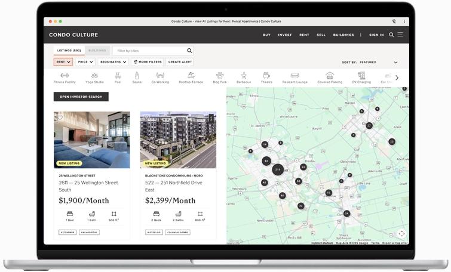Choose the Yoga Studio amenity icon
The height and width of the screenshot is (272, 451).
94,76
